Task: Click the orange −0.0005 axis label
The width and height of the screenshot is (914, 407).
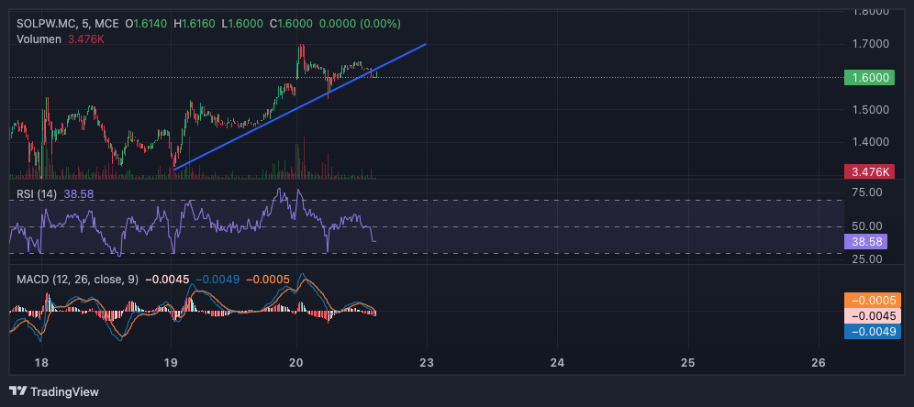Action: coord(873,301)
